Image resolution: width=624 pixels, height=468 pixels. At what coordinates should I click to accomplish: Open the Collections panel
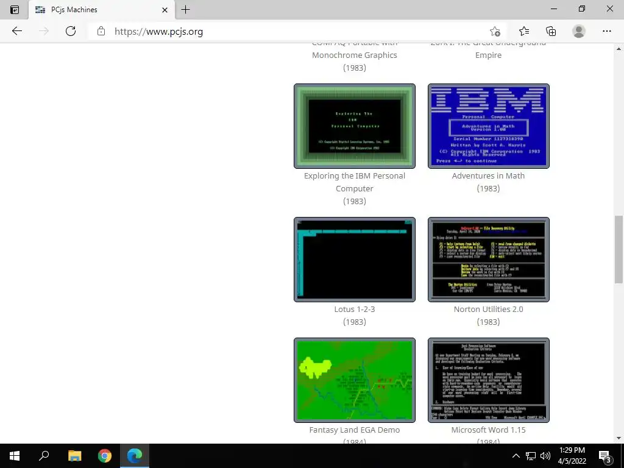coord(551,31)
